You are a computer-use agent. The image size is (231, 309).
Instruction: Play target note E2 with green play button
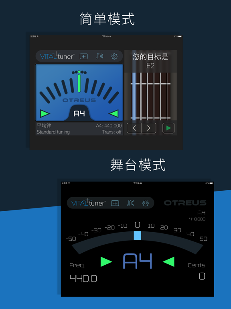click(x=168, y=128)
